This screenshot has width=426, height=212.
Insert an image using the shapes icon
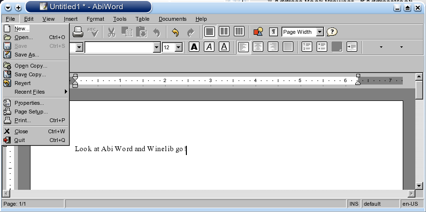pos(258,32)
